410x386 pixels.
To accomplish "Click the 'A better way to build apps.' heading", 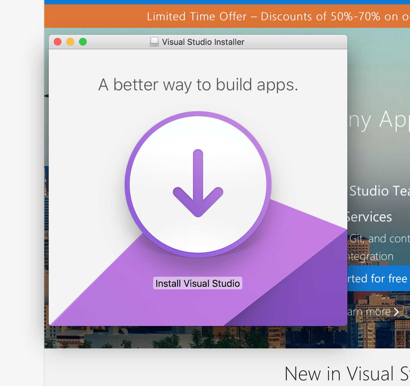I will 198,85.
